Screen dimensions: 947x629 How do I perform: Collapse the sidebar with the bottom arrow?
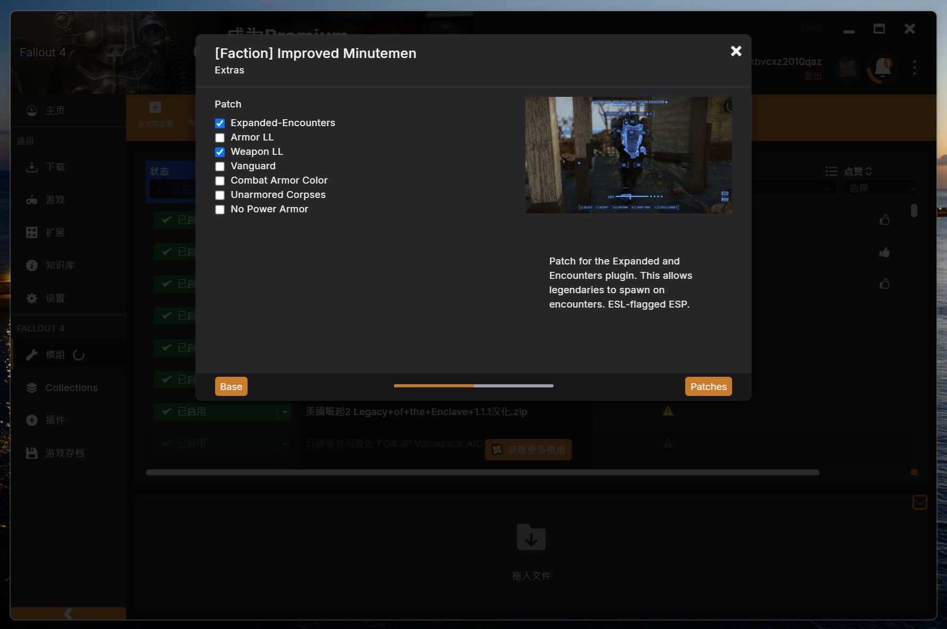click(x=68, y=614)
